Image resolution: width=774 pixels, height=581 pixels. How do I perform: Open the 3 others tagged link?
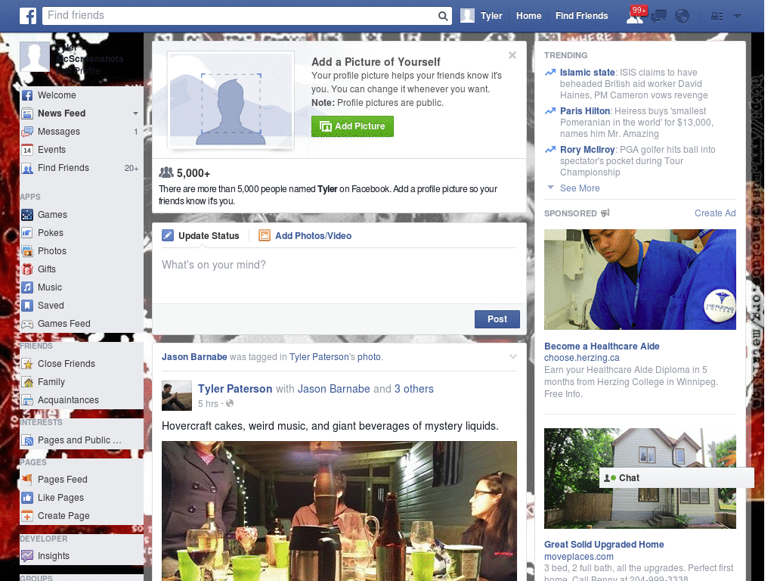pyautogui.click(x=413, y=389)
